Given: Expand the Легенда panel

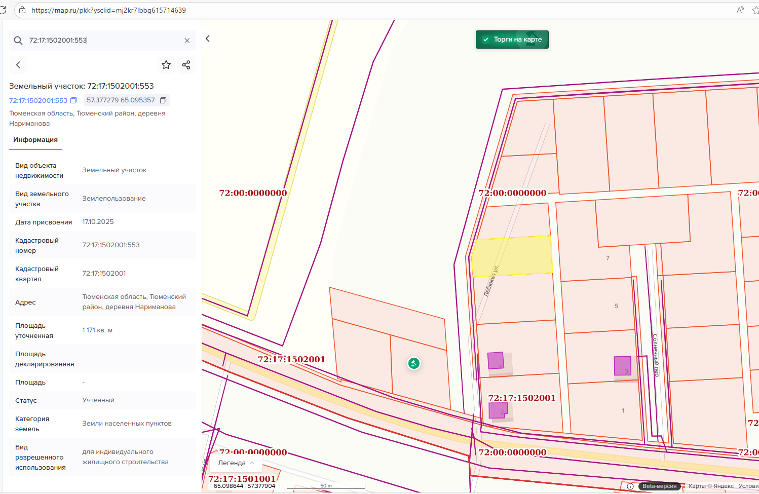Looking at the screenshot, I should click(x=236, y=463).
